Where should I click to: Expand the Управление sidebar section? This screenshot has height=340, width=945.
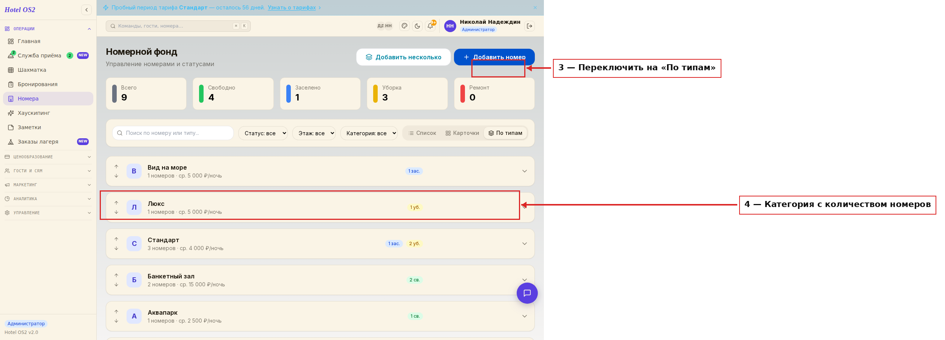point(48,213)
